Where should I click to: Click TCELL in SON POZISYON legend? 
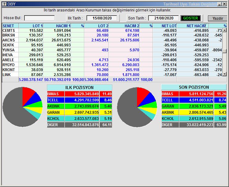[170, 100]
